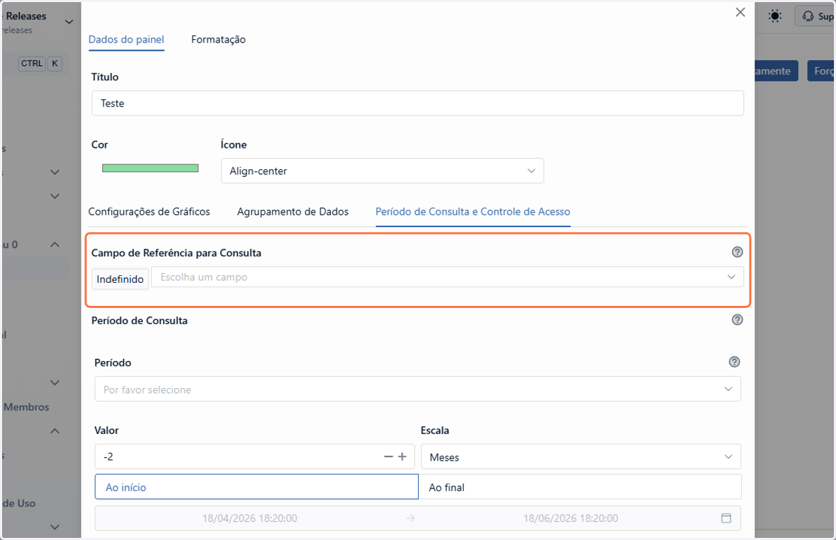Open the Período Por favor selecione dropdown

[x=417, y=389]
